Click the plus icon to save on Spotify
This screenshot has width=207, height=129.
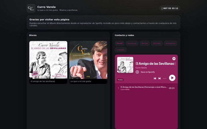coord(137,72)
